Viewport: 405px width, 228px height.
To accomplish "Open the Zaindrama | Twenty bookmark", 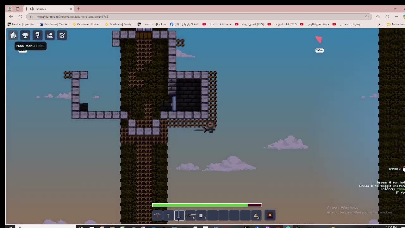I will 119,24.
